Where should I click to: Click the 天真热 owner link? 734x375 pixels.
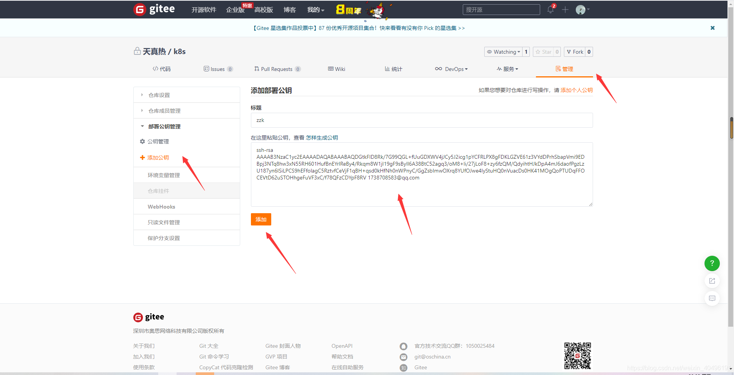[x=154, y=51]
